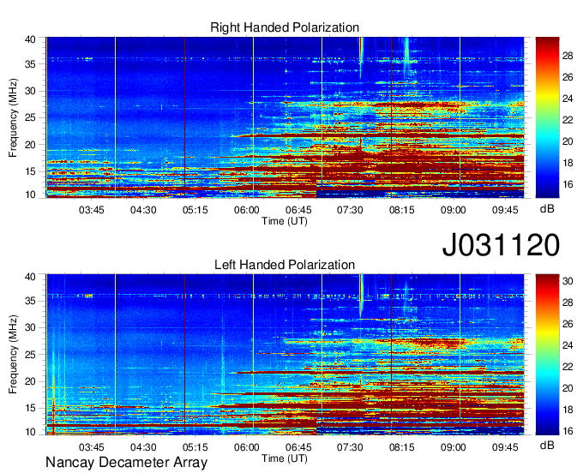Image resolution: width=583 pixels, height=473 pixels.
Task: Click the "09:45" tick under Right Handed plot
Action: point(505,210)
